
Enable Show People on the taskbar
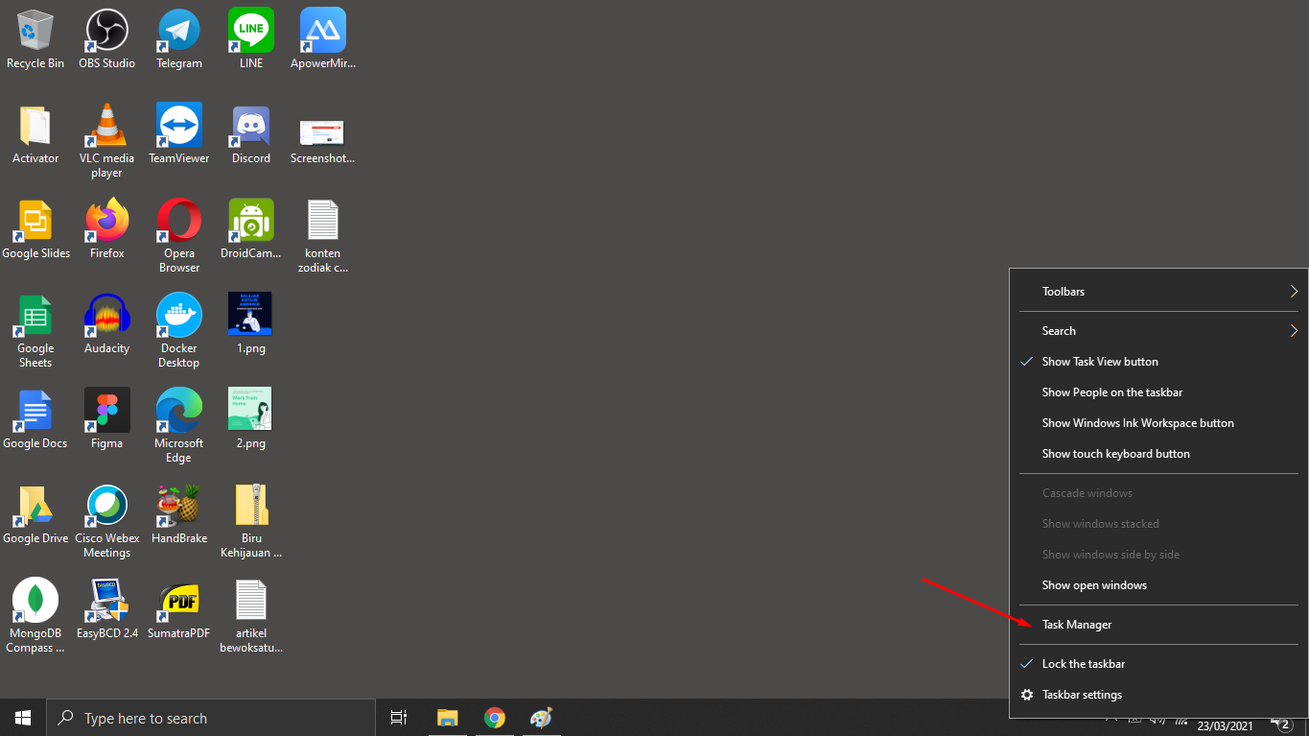[1158, 392]
